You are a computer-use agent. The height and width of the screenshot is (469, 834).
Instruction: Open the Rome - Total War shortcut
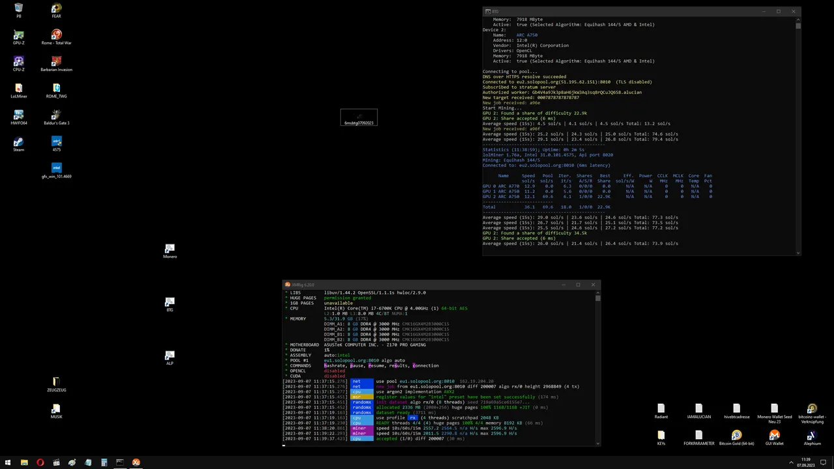pos(56,36)
